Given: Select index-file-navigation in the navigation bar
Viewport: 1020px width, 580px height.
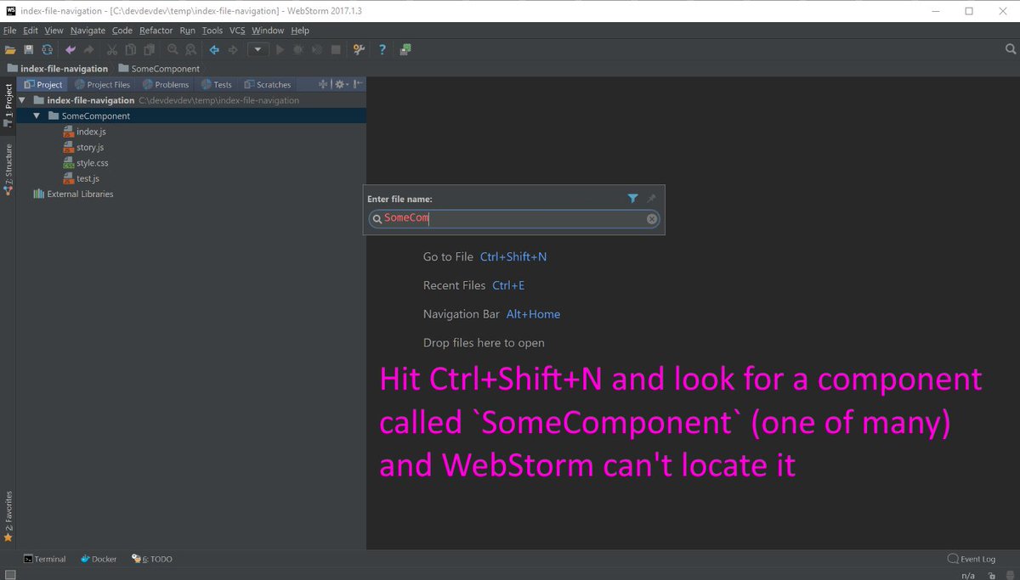Looking at the screenshot, I should 58,68.
